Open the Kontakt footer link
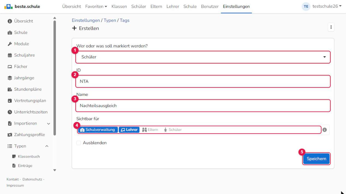The image size is (346, 194). coord(13,179)
